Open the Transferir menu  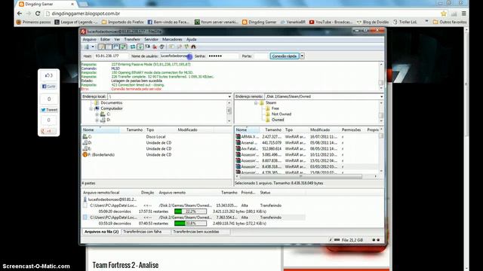[132, 39]
